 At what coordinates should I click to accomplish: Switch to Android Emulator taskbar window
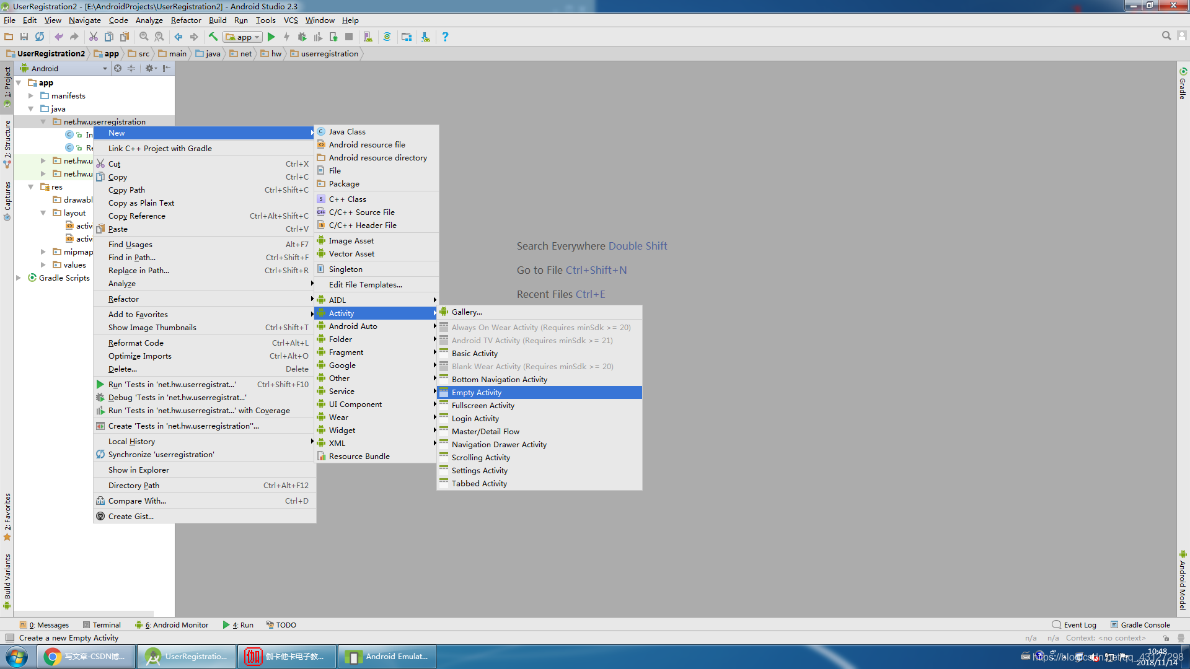(387, 657)
